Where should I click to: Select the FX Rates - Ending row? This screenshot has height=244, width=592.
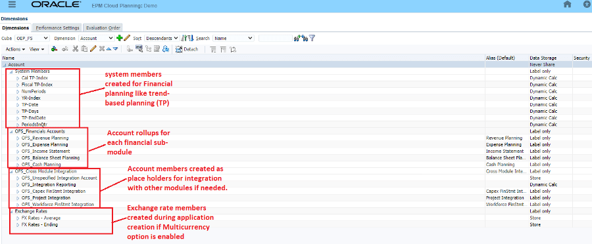pos(296,224)
